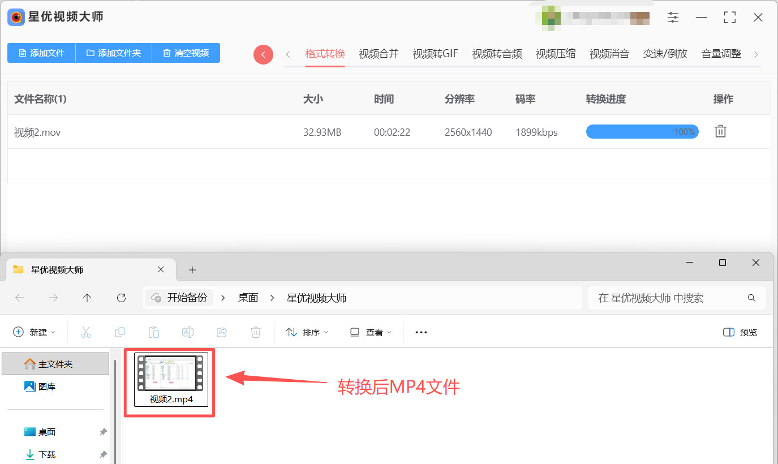
Task: Click the Paste clipboard icon
Action: [154, 332]
